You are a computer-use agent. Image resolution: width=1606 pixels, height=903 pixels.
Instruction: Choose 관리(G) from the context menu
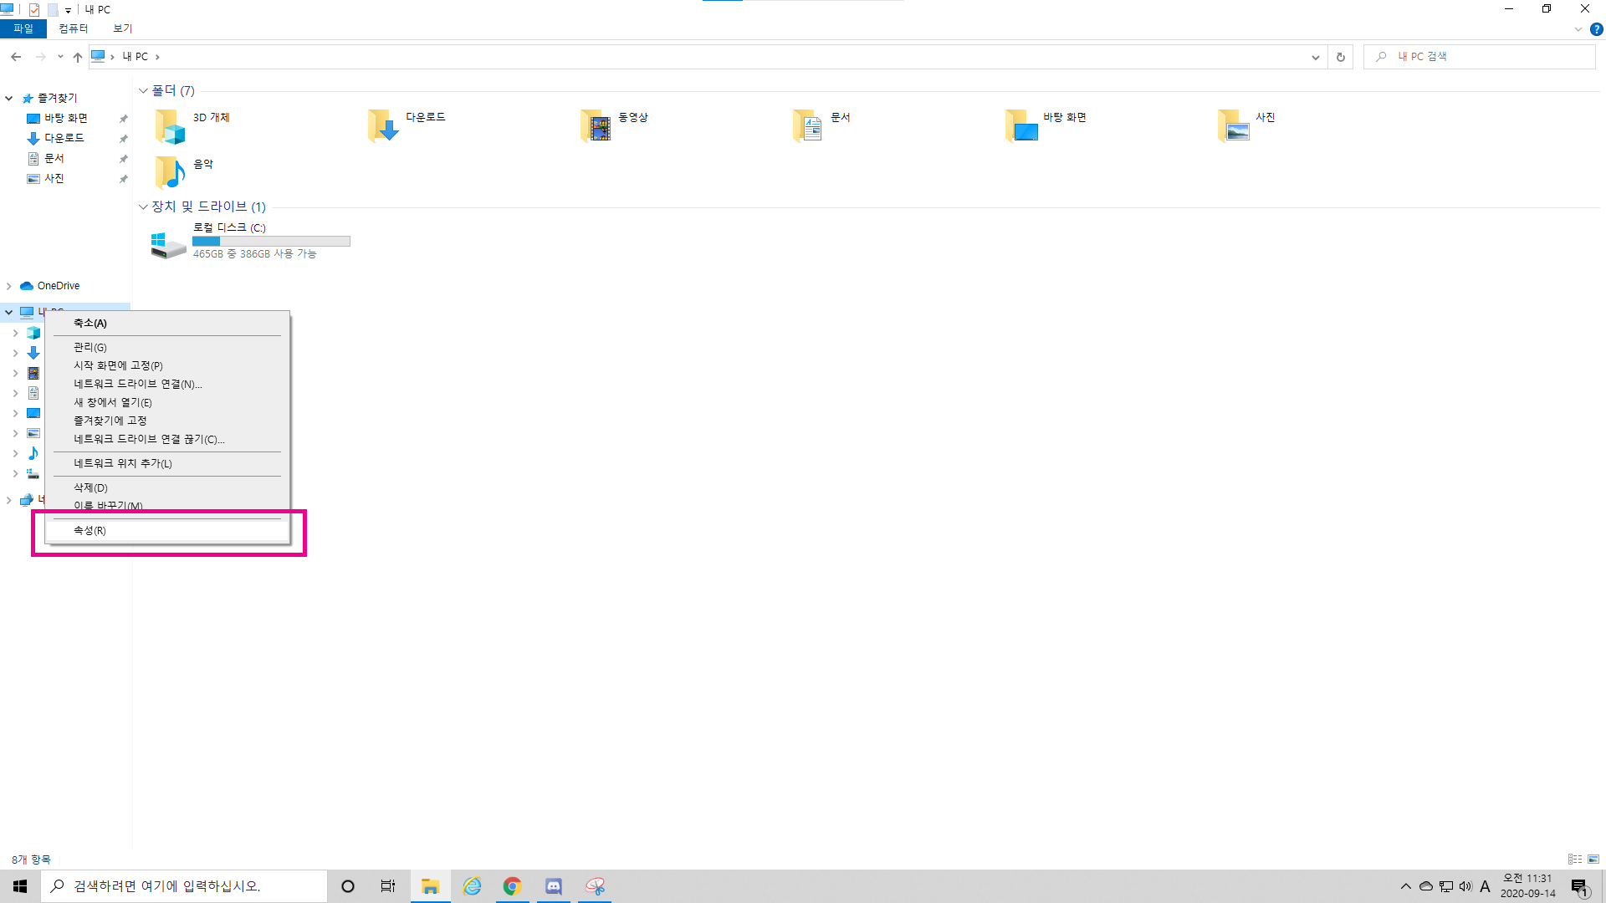click(x=167, y=347)
